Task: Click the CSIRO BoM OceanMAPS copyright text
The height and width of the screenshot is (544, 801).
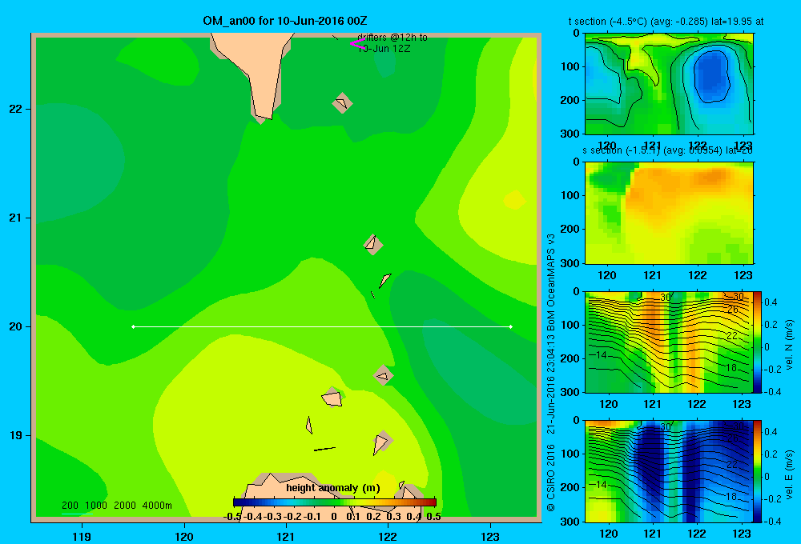Action: tap(551, 373)
